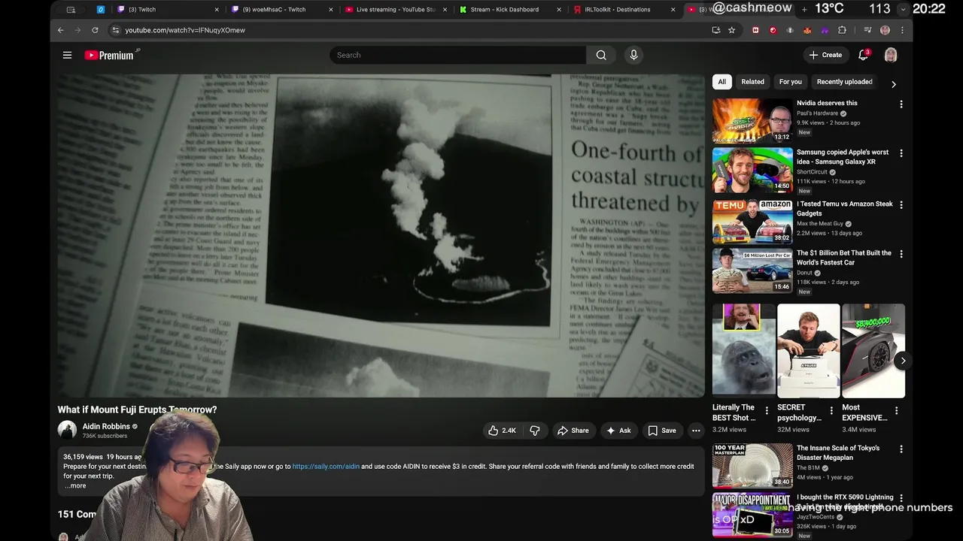Open options for Samsung Galaxy XR video
963x541 pixels.
[x=901, y=153]
